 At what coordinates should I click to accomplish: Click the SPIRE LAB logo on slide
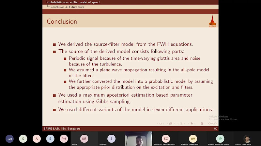pos(212,21)
